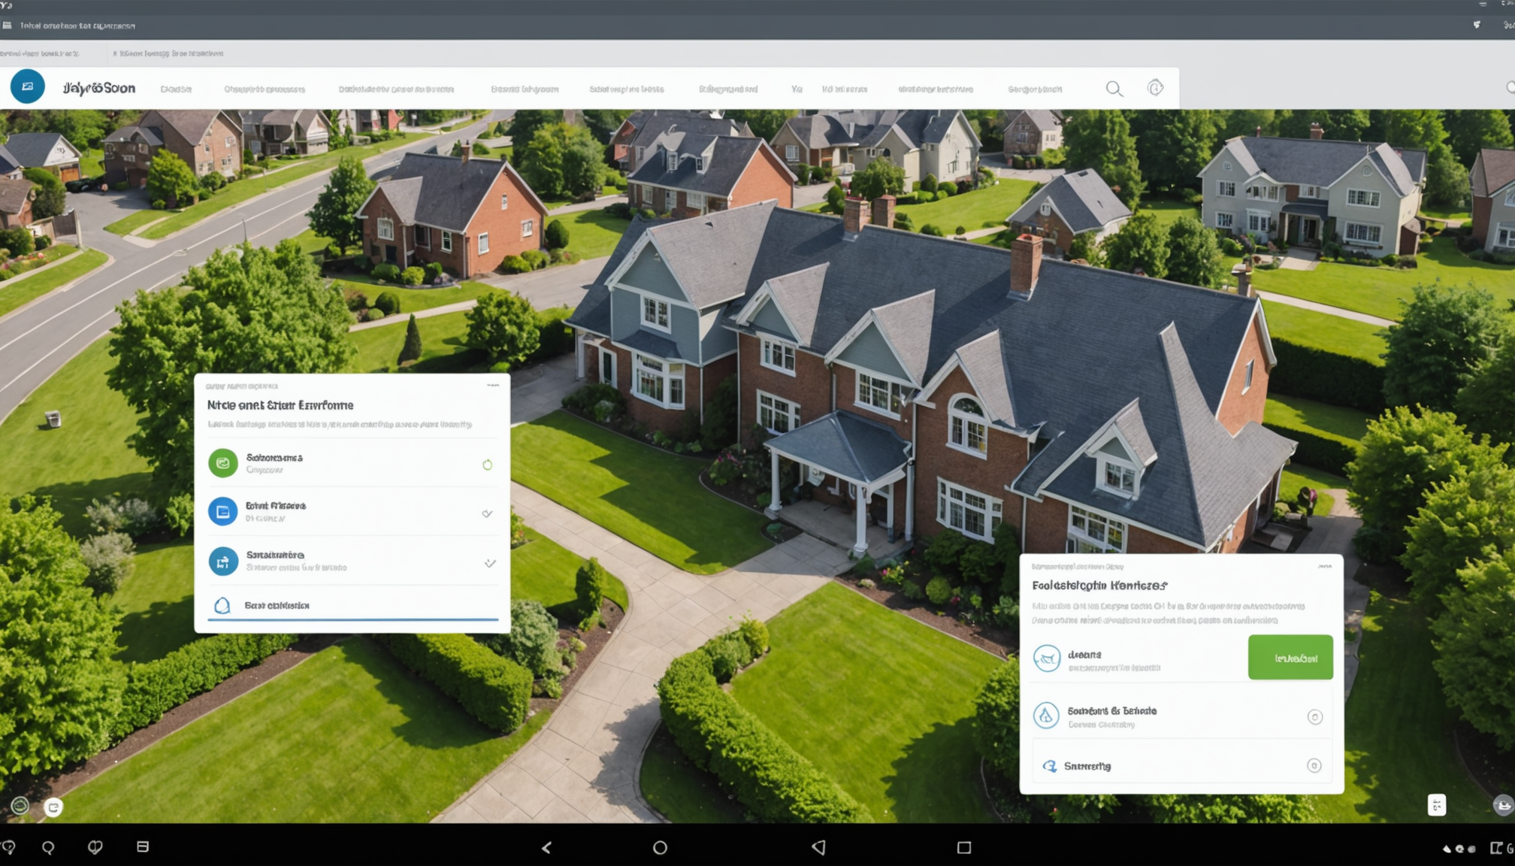Click the third row label in left panel
The height and width of the screenshot is (866, 1515).
click(x=275, y=555)
